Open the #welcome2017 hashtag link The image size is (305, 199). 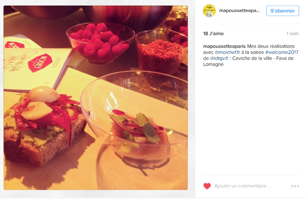coord(282,52)
